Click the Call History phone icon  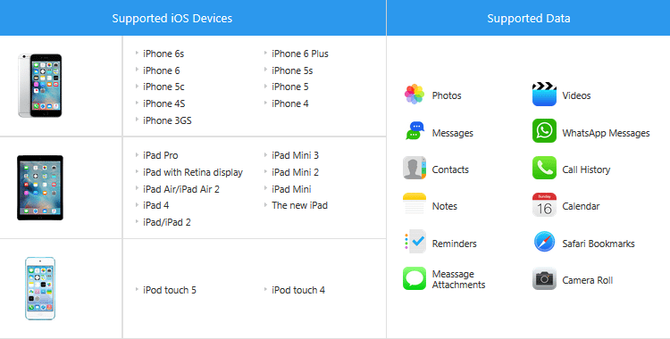(544, 168)
